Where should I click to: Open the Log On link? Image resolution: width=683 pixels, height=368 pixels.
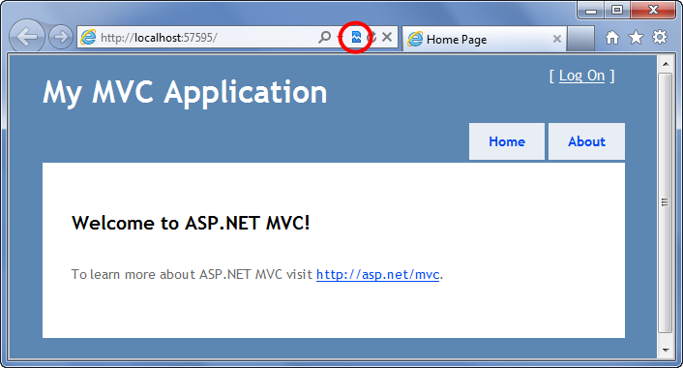pos(582,76)
